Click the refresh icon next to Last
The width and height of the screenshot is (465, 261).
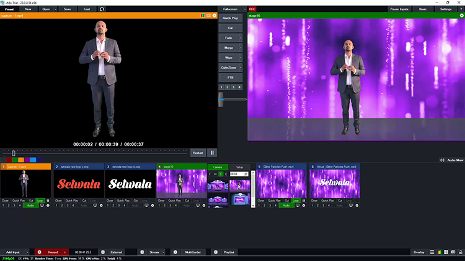click(x=102, y=9)
